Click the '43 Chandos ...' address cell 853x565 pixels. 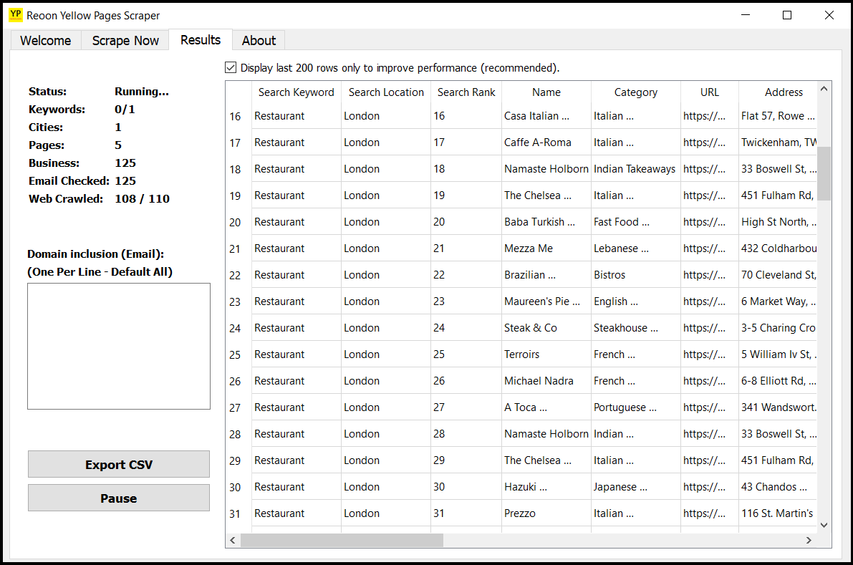[x=778, y=487]
